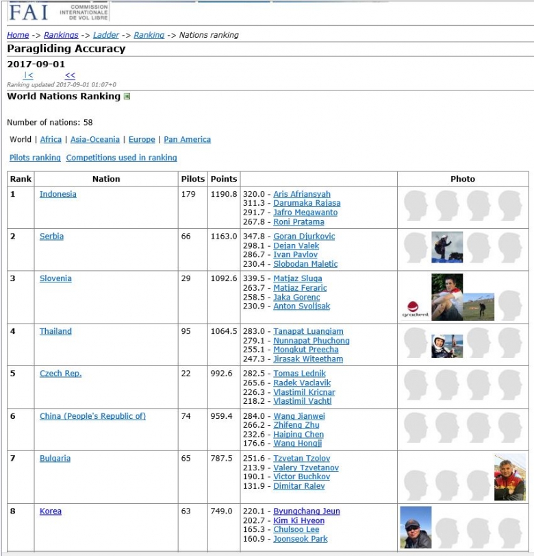Click field landing photo in Slovenia row

479,307
